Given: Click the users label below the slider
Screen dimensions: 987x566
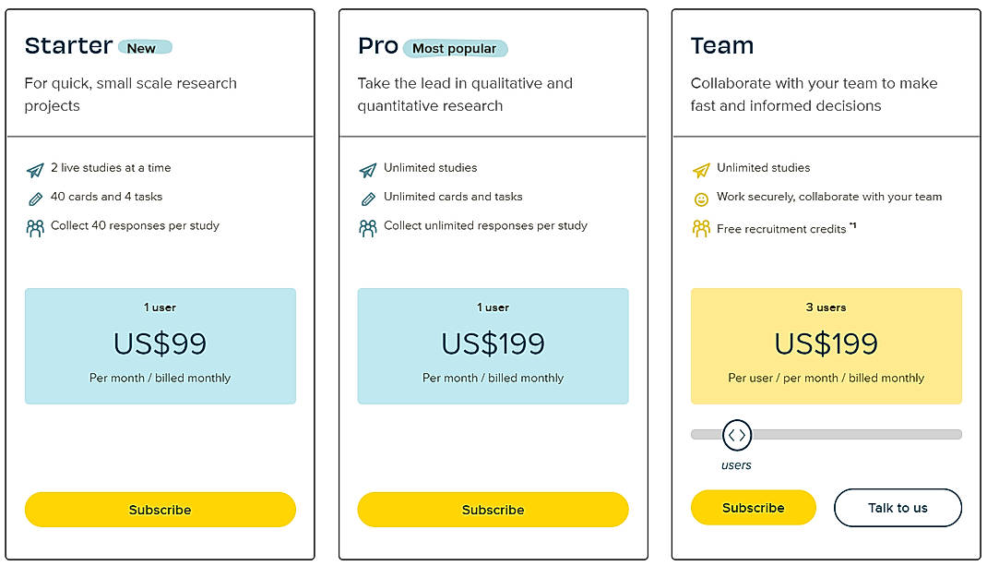Looking at the screenshot, I should 735,464.
